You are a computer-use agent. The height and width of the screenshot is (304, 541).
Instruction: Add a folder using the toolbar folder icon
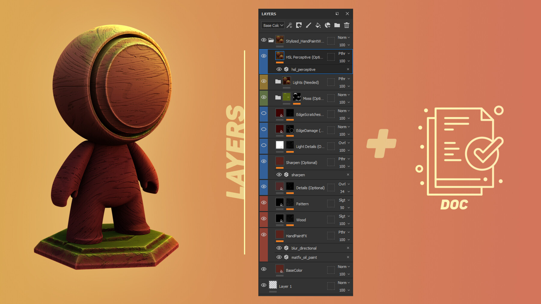pyautogui.click(x=337, y=26)
